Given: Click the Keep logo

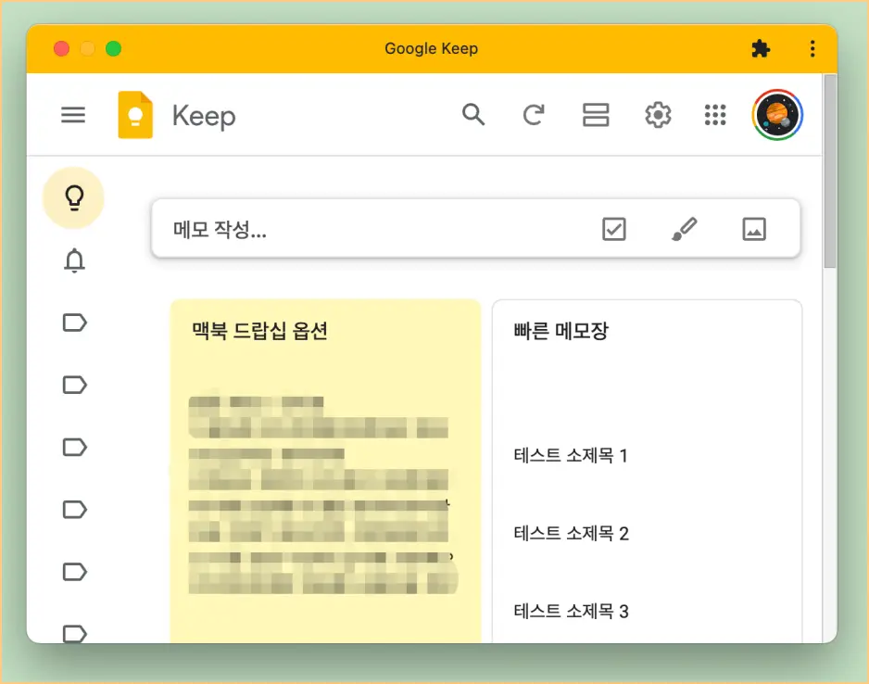Looking at the screenshot, I should pos(134,115).
